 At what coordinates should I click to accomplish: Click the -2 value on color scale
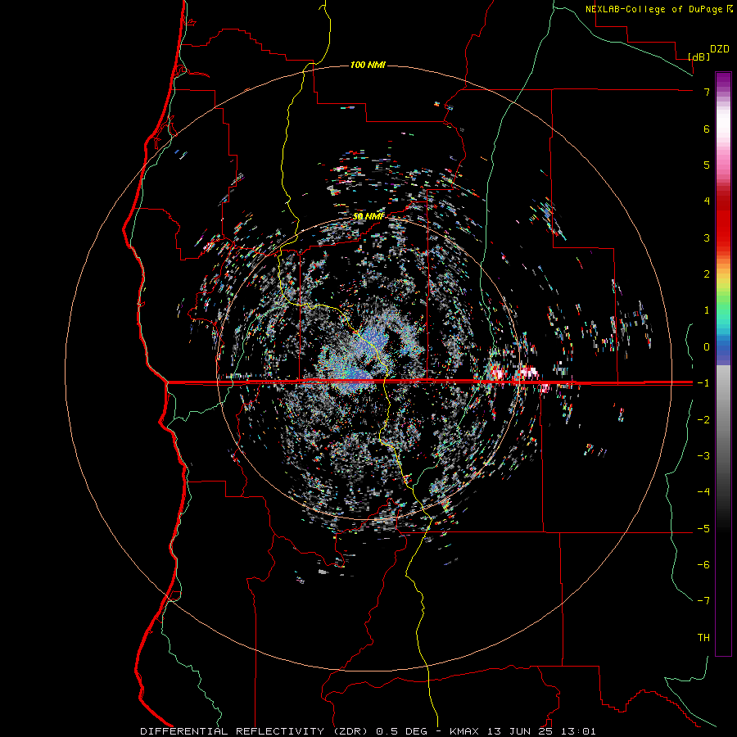coord(703,420)
